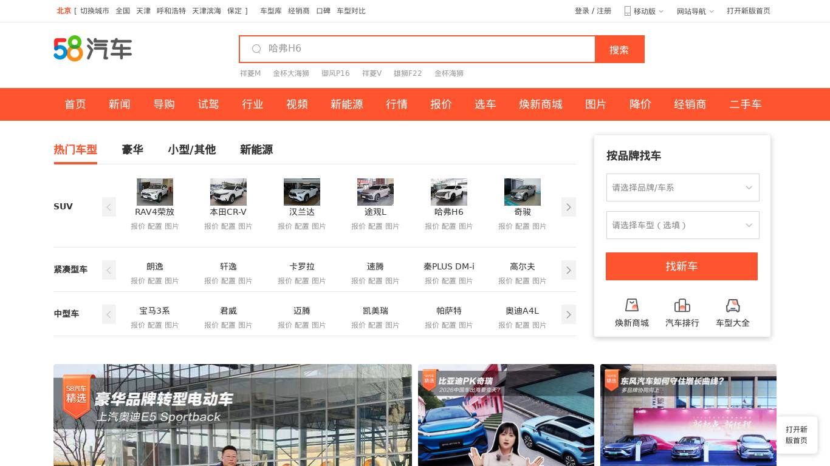Advance the SUV carousel with the right arrow
This screenshot has width=830, height=466.
pos(569,207)
